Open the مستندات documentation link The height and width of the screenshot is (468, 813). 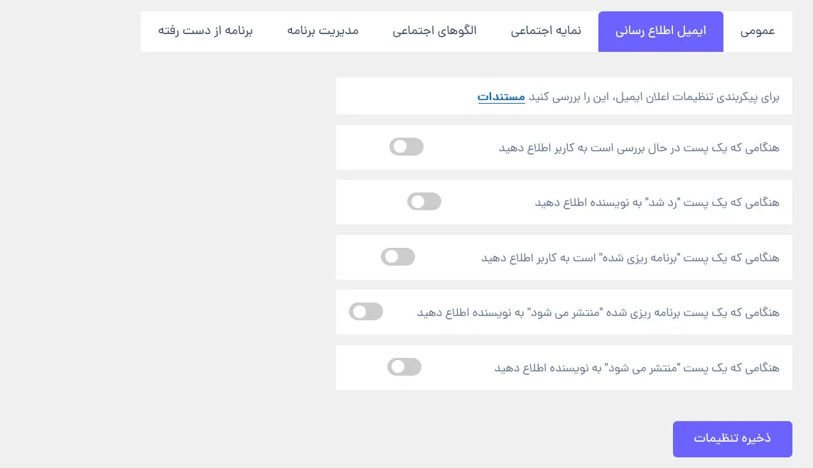click(501, 97)
